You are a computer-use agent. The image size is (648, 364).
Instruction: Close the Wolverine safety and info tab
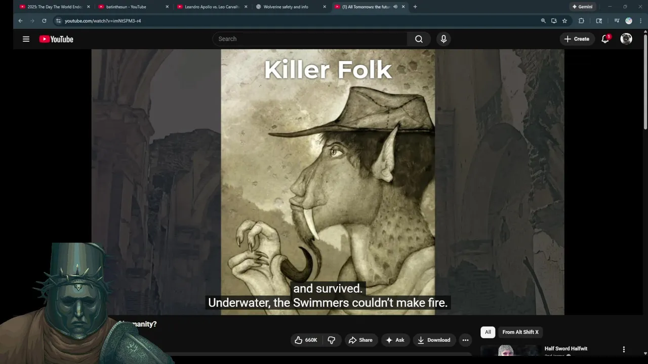[x=325, y=7]
